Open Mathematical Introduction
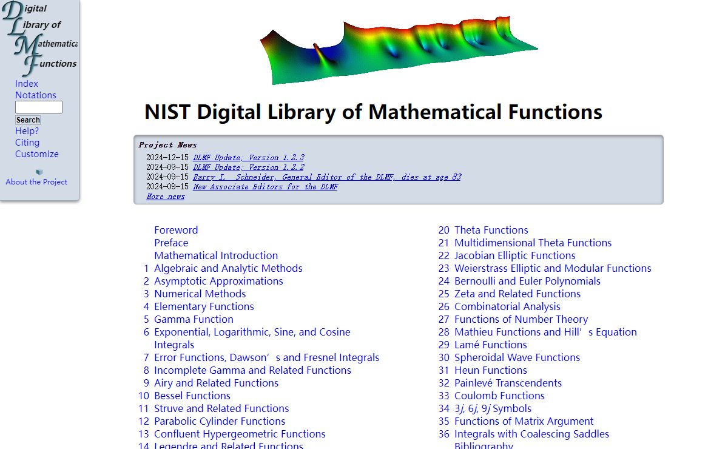 point(216,255)
